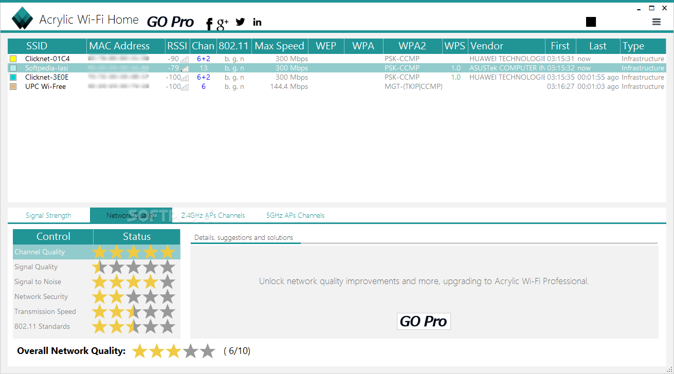674x374 pixels.
Task: Switch to Signal Strength tab
Action: point(48,215)
